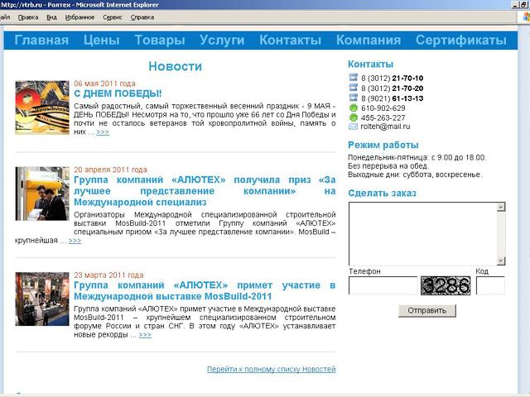Image resolution: width=530 pixels, height=397 pixels.
Task: Click the order text area scroll-up arrow
Action: pos(501,207)
